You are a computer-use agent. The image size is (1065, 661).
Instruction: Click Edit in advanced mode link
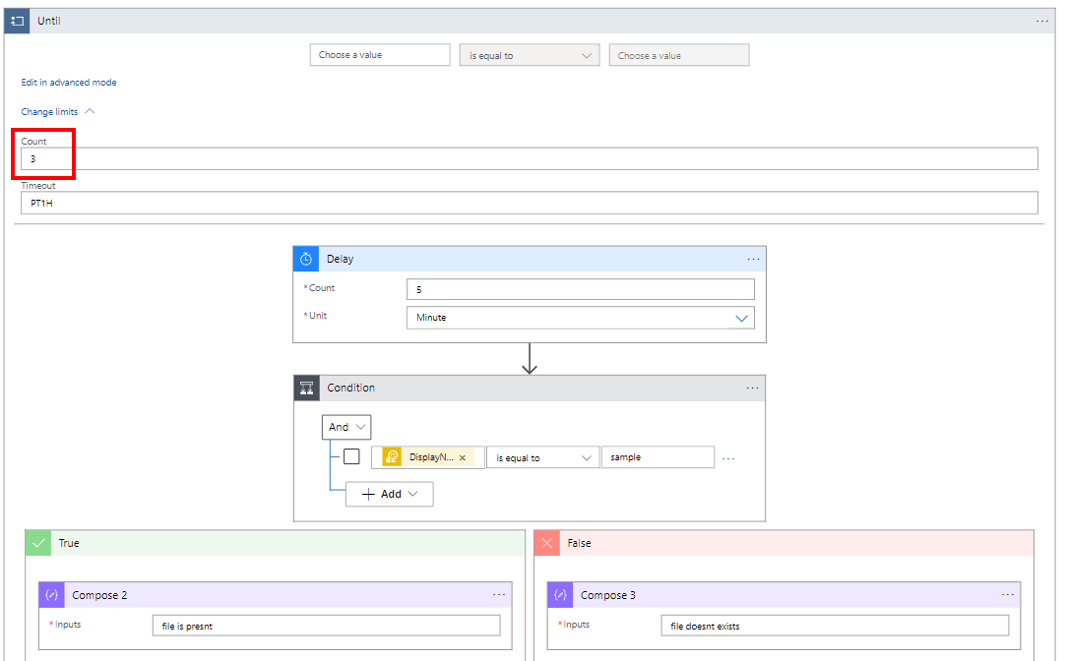pos(69,82)
